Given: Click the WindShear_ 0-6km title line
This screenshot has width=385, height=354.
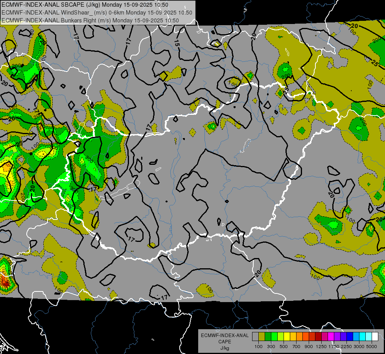Looking at the screenshot, I should tap(97, 13).
